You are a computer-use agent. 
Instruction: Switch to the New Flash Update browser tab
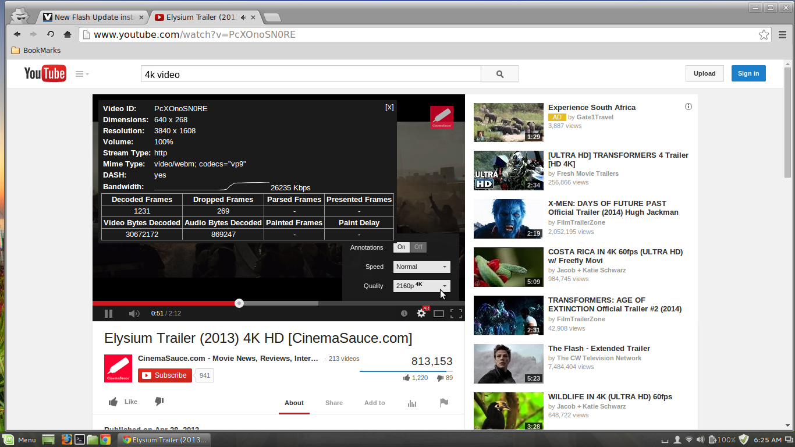point(94,17)
